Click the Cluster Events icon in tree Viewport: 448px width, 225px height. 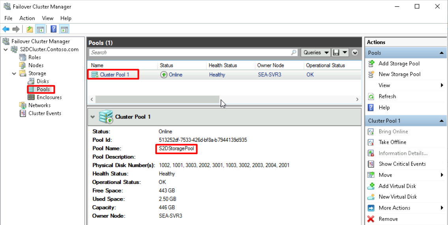click(22, 113)
